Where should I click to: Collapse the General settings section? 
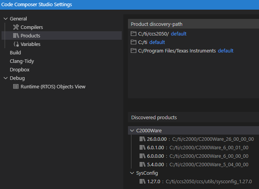click(x=6, y=19)
